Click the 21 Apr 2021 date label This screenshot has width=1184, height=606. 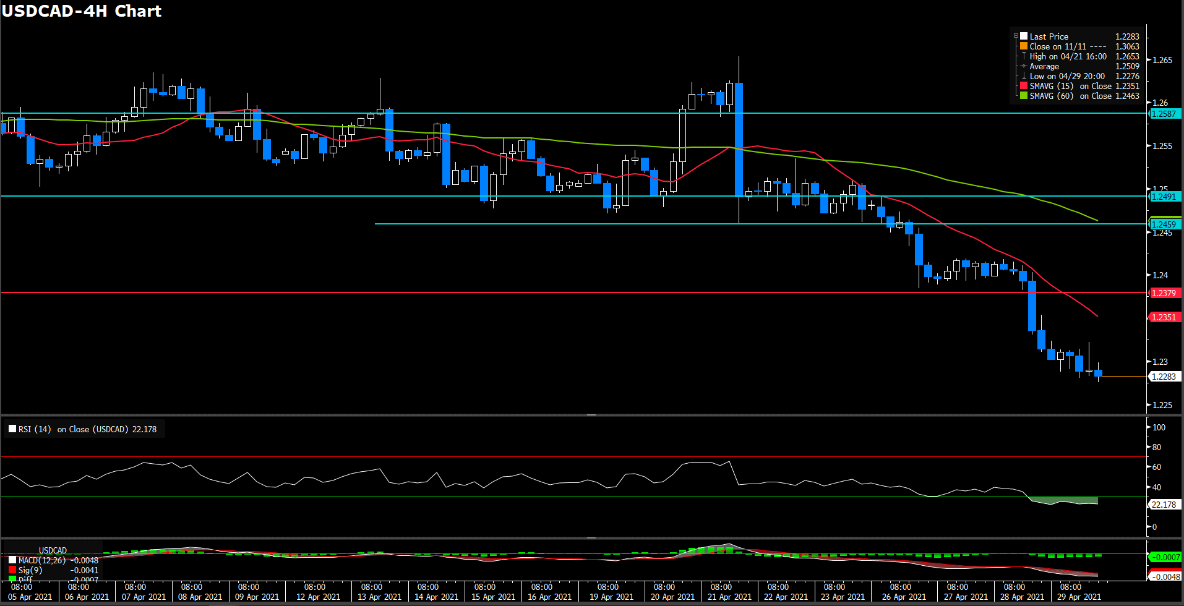point(729,597)
